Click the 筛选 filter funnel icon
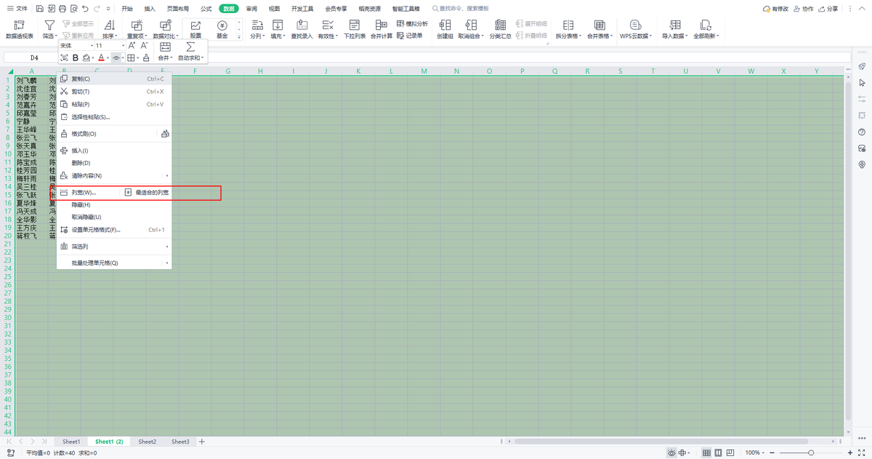Viewport: 872px width, 459px height. (49, 26)
